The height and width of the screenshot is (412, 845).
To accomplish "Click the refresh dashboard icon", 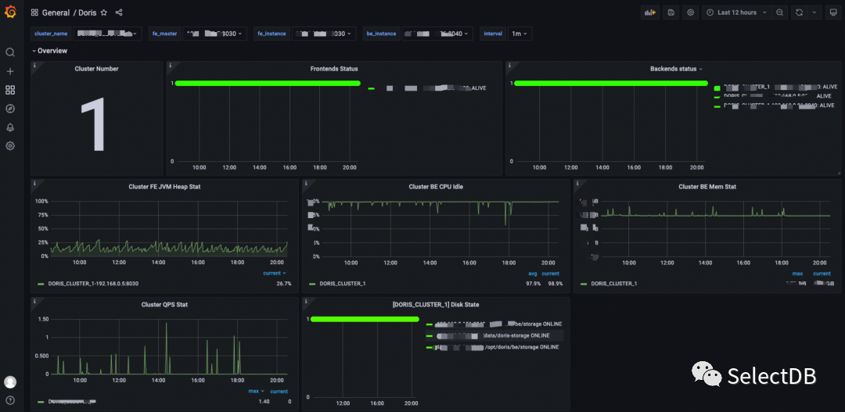I will (799, 13).
